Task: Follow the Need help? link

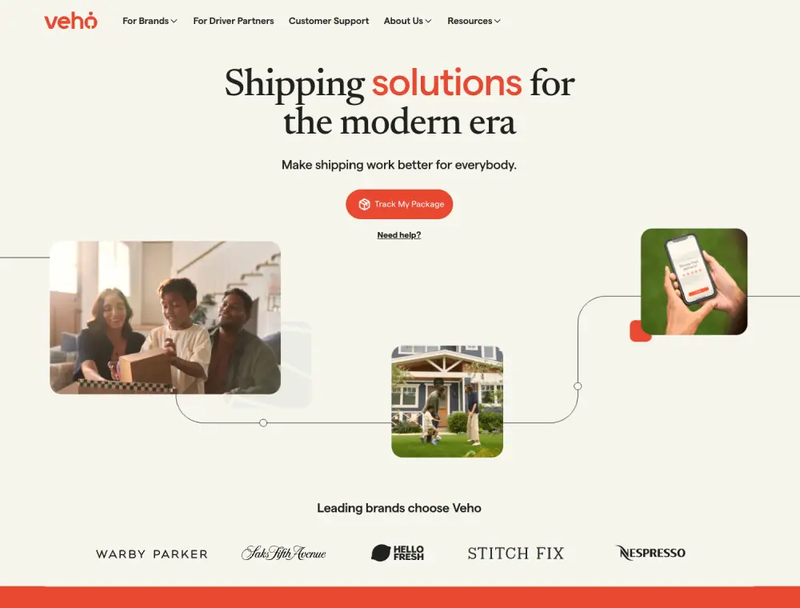Action: pyautogui.click(x=399, y=235)
